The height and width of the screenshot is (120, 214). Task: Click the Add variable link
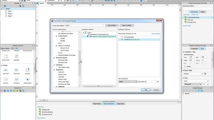point(155,34)
